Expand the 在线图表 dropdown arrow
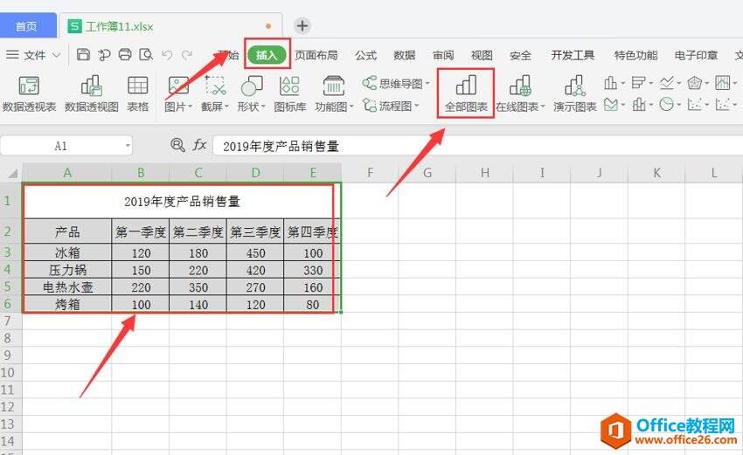The height and width of the screenshot is (455, 743). (543, 107)
